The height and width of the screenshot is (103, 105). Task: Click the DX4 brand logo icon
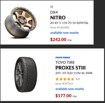pyautogui.click(x=51, y=7)
